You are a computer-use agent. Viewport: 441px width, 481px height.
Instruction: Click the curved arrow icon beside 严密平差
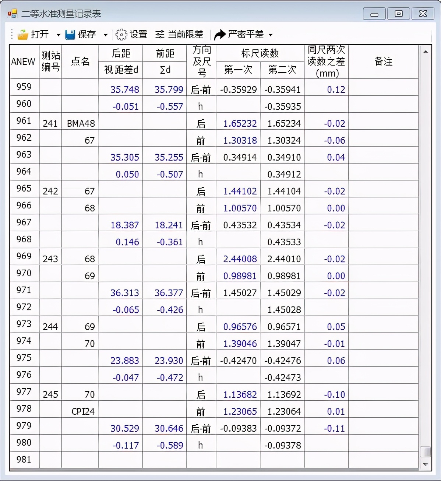[220, 34]
